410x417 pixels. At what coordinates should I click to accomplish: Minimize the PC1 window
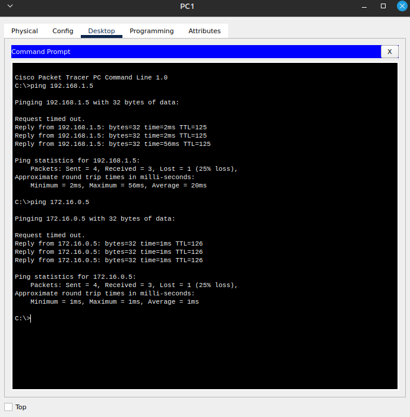click(365, 6)
